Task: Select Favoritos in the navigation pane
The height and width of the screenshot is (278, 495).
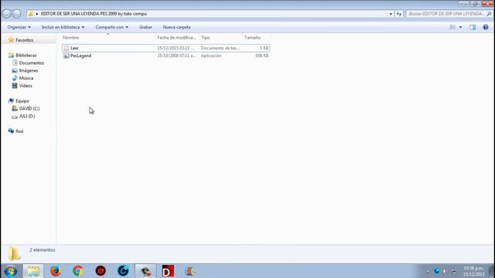Action: (24, 40)
